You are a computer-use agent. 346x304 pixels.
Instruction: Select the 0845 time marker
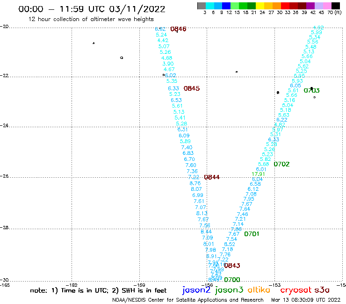192,88
